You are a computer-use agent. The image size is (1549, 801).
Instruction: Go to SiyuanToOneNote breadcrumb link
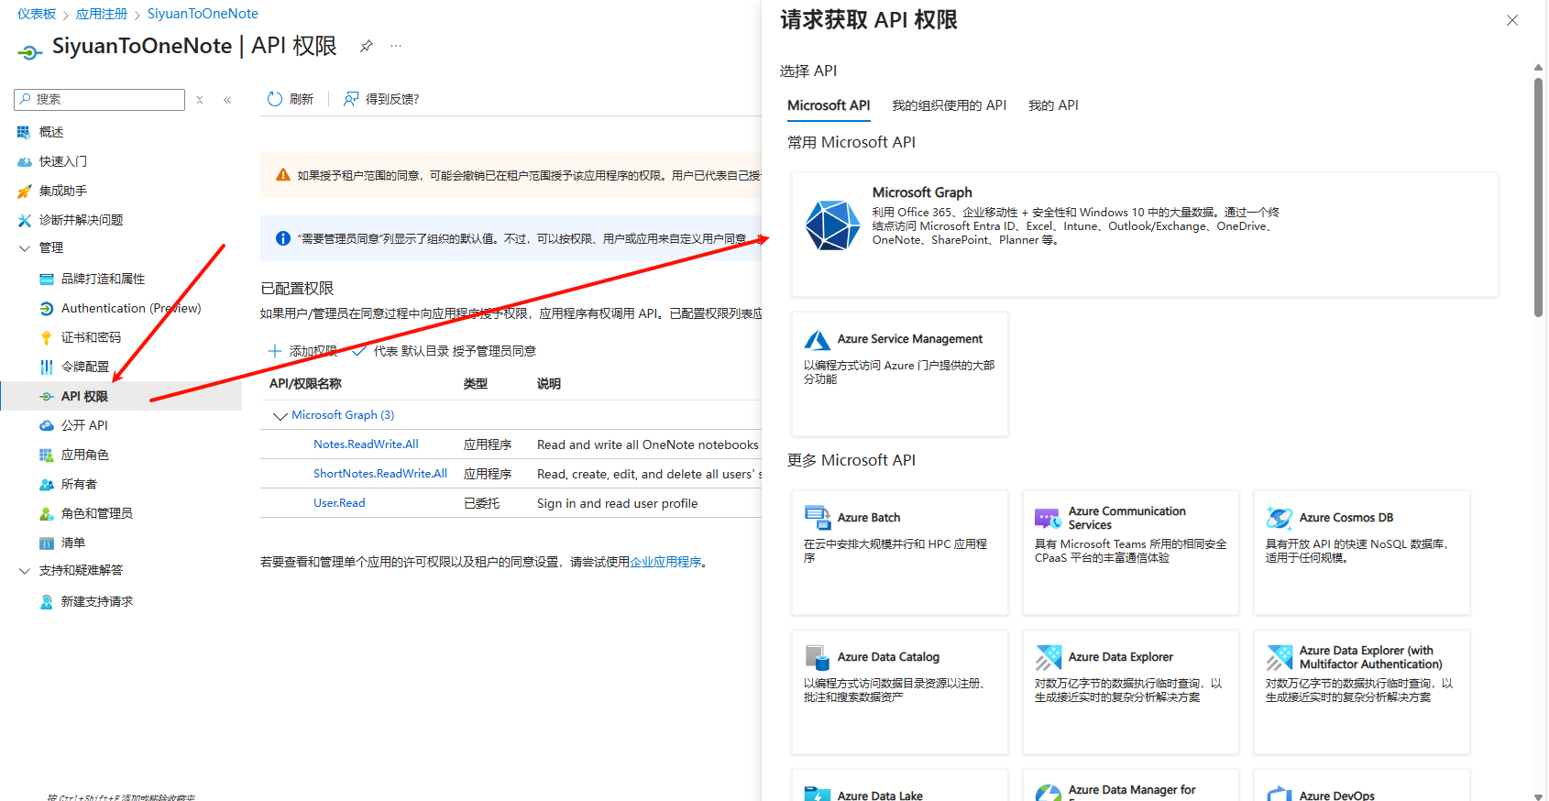tap(203, 14)
